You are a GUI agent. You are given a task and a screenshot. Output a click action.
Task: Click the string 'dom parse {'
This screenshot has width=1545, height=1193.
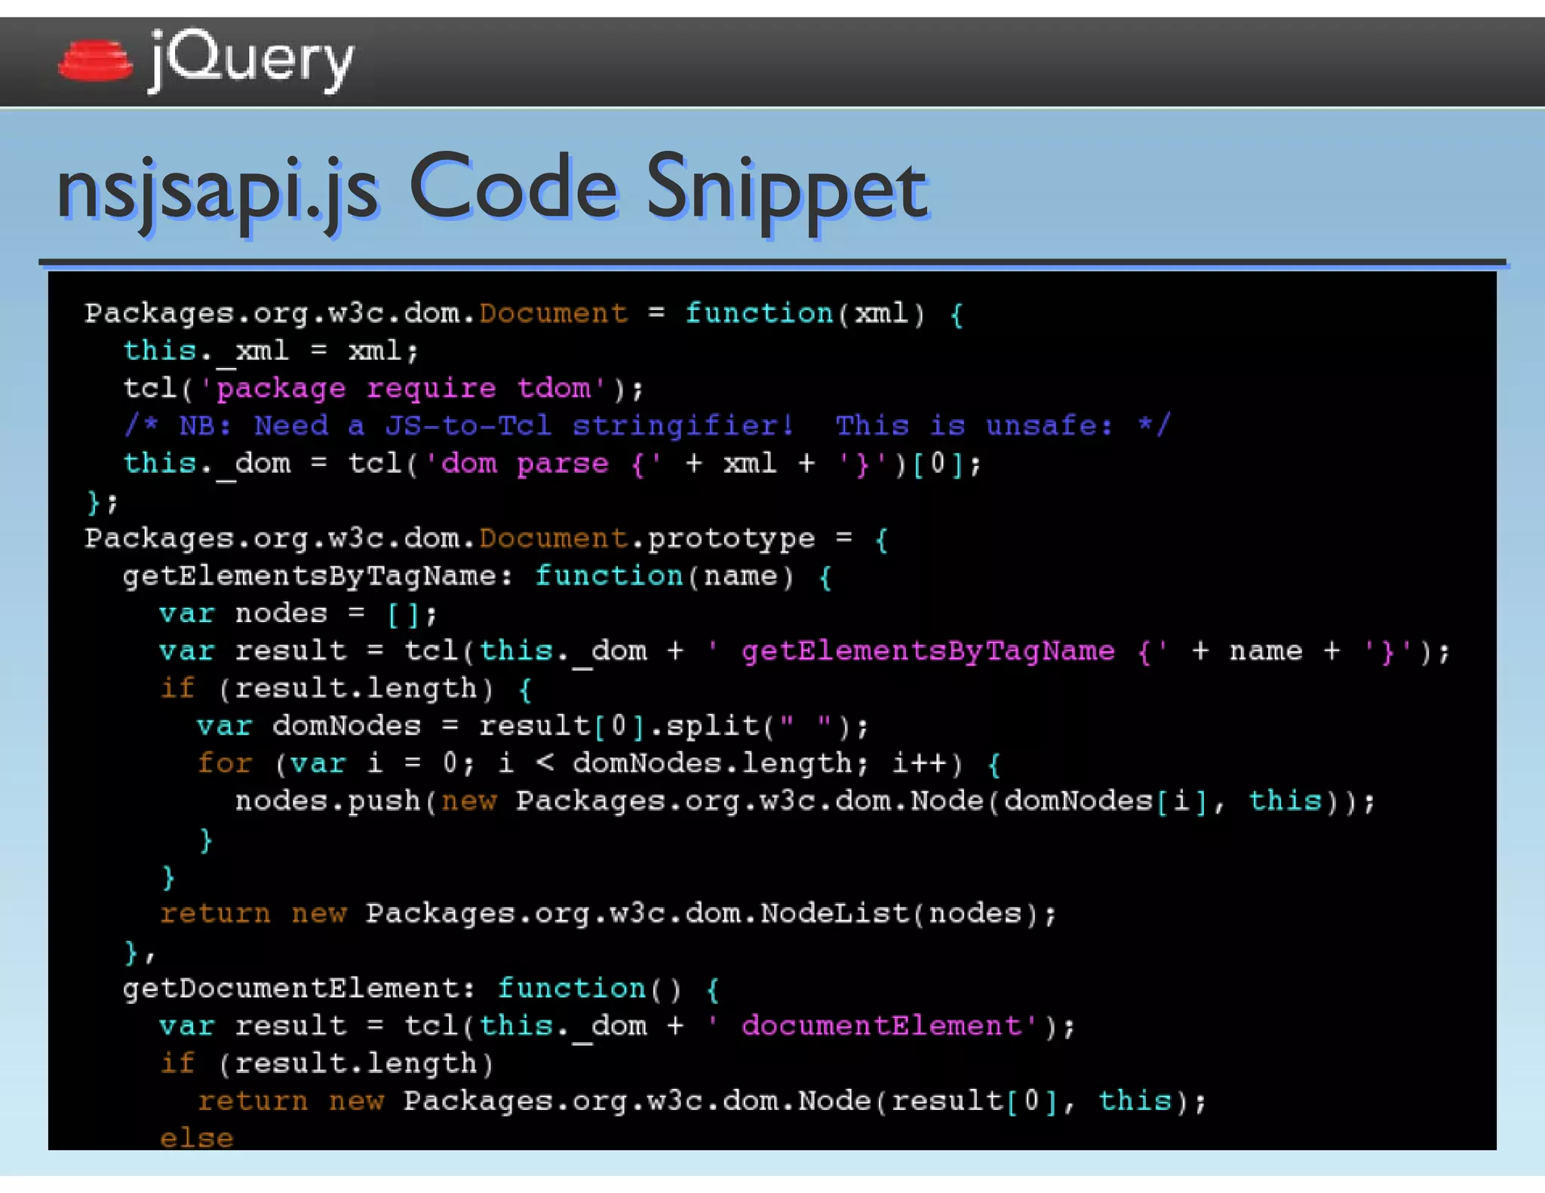click(543, 464)
